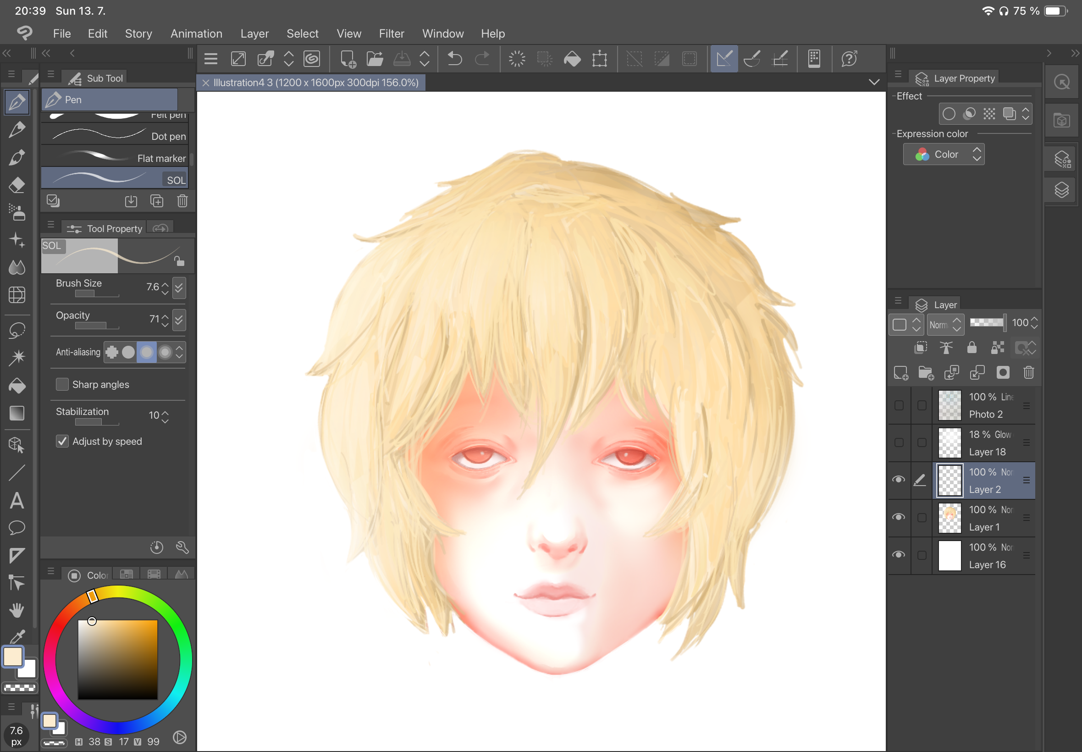
Task: Toggle snap to ruler in command bar
Action: (724, 59)
